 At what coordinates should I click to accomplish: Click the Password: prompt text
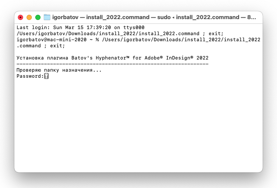click(30, 76)
